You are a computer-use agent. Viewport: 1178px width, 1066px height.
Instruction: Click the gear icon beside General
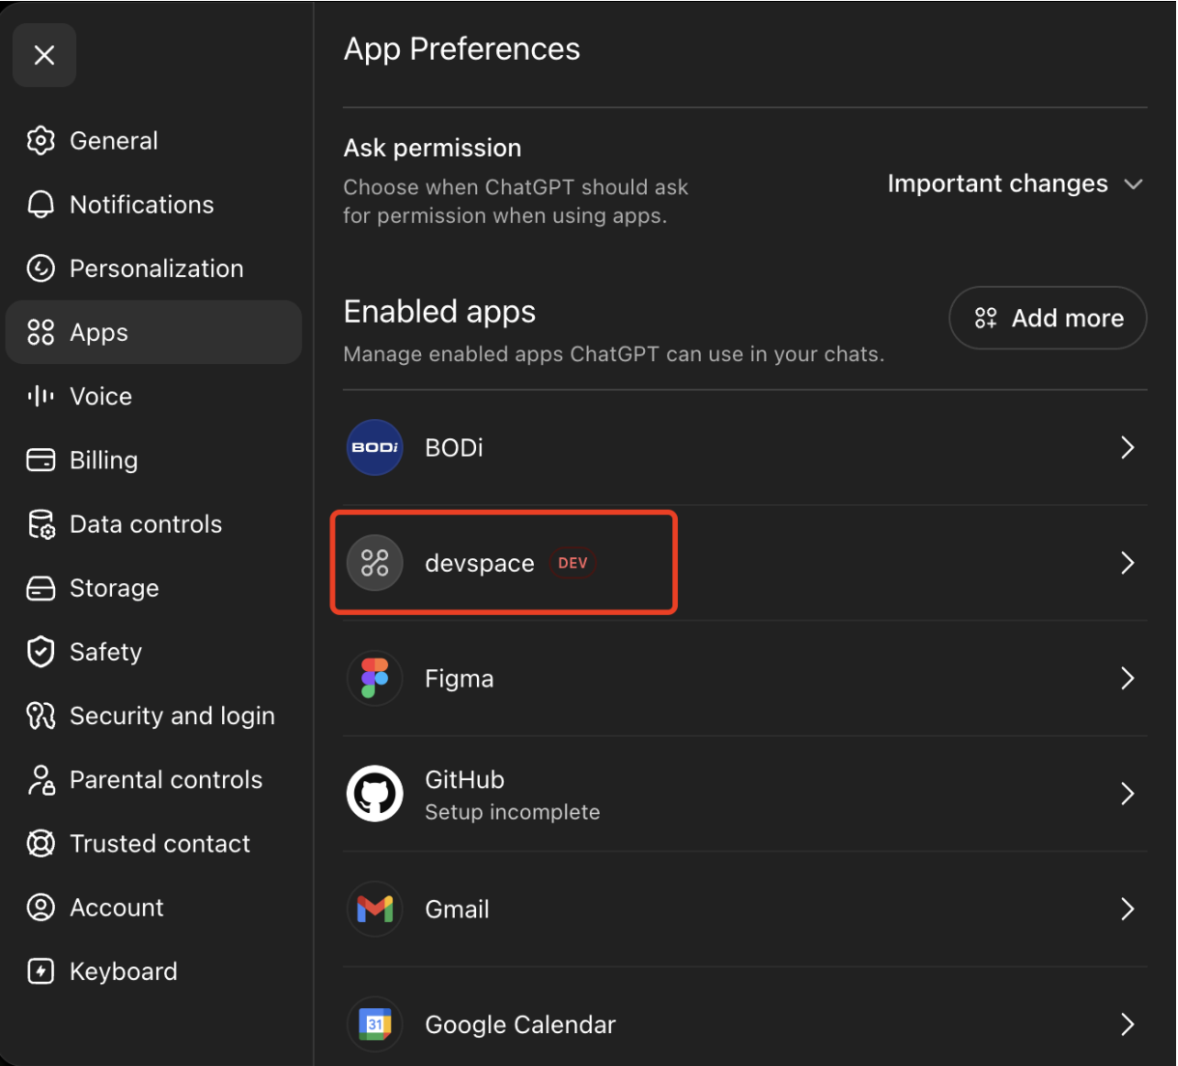pyautogui.click(x=41, y=141)
